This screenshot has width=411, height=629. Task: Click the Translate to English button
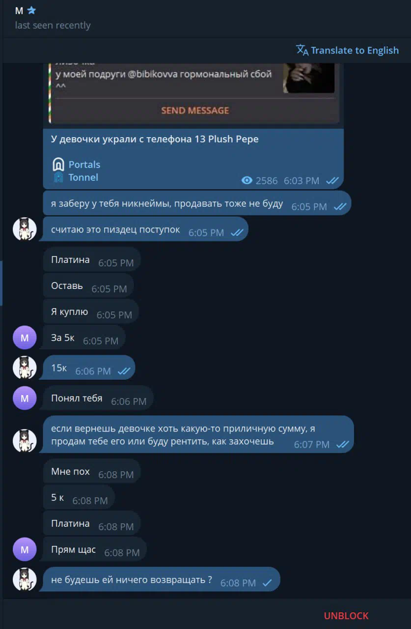pos(347,50)
